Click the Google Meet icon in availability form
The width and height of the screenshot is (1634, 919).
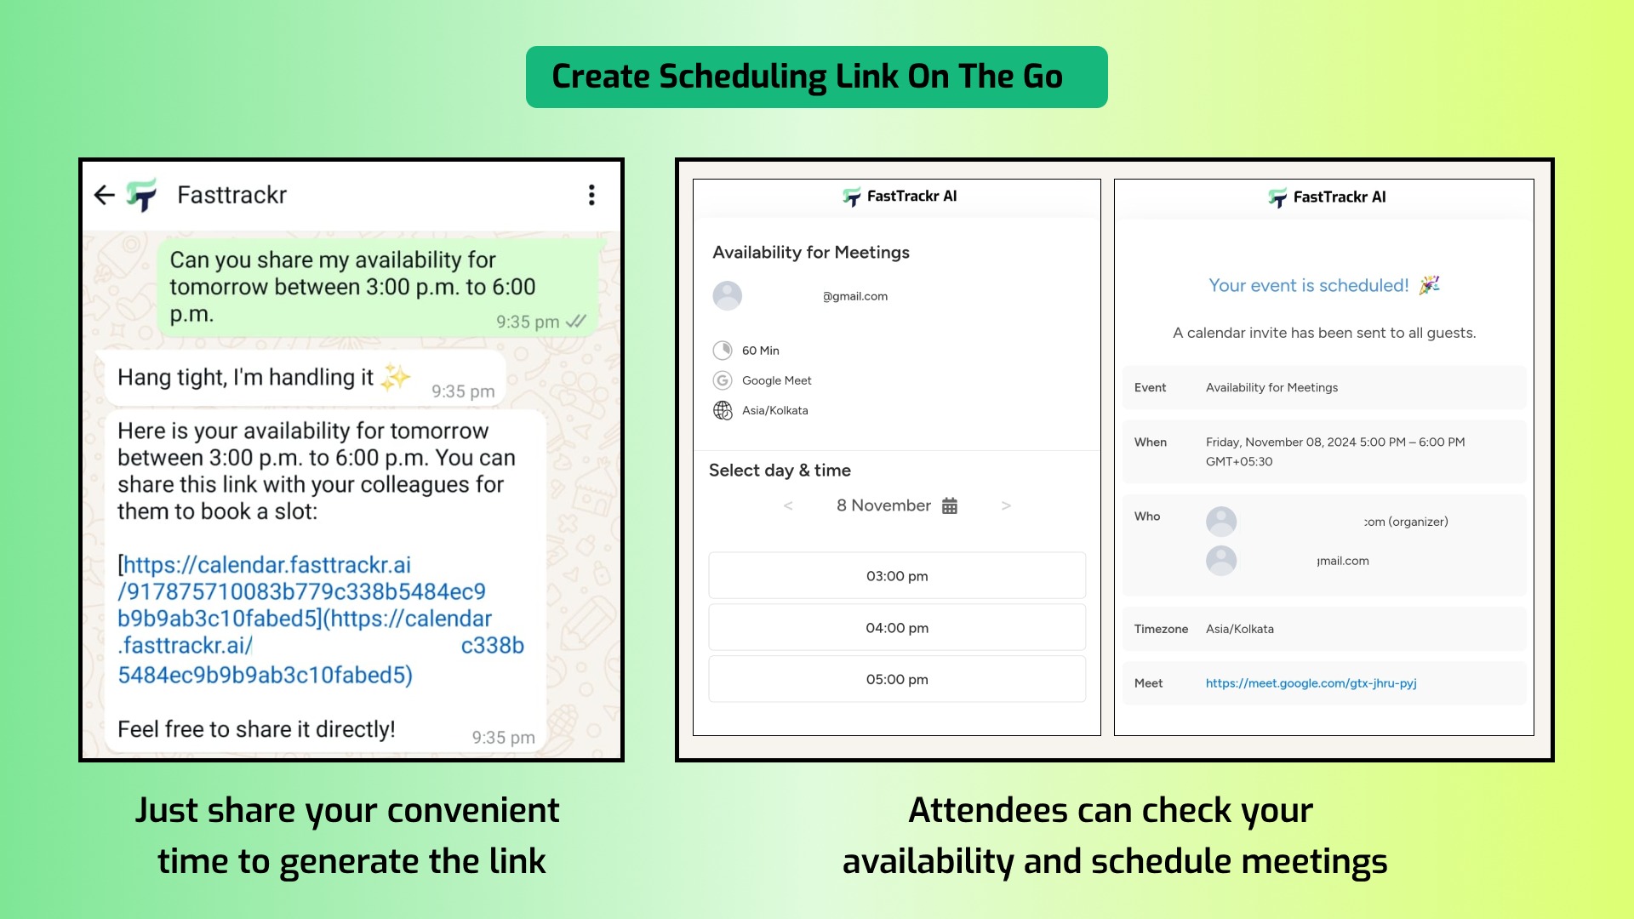723,380
